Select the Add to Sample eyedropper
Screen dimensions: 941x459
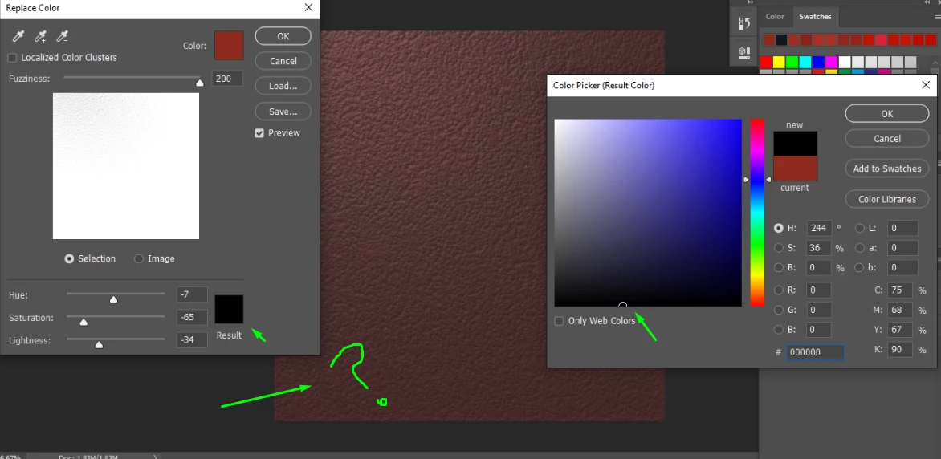point(40,37)
